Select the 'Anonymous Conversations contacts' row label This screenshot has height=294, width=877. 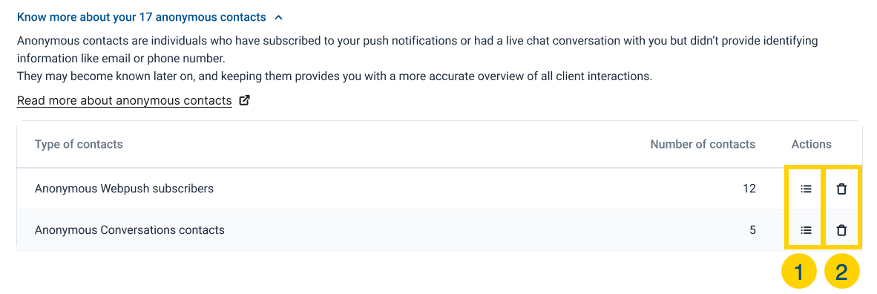click(x=129, y=229)
